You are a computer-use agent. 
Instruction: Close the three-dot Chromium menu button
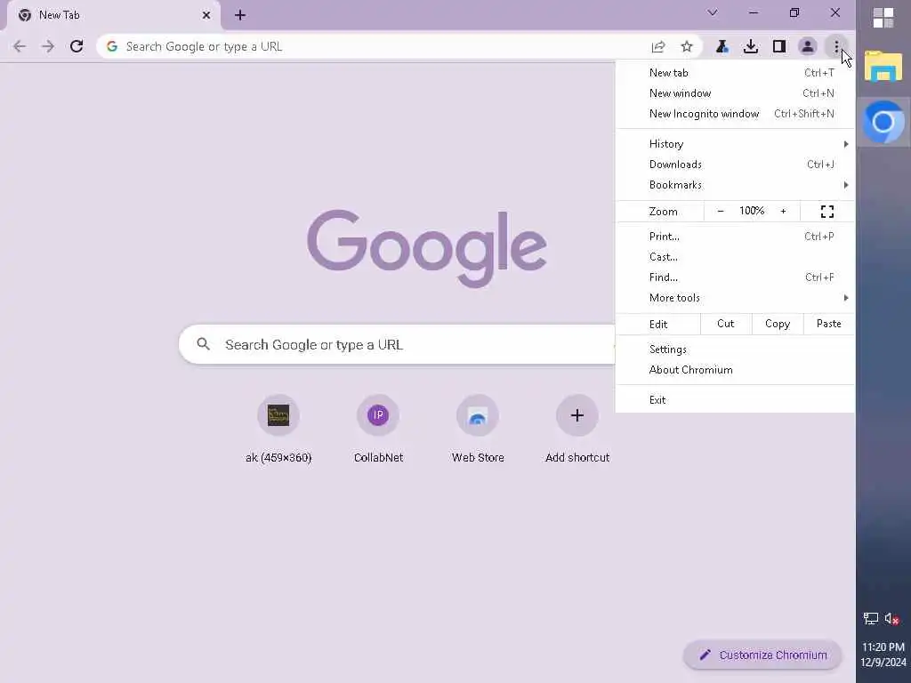coord(836,46)
